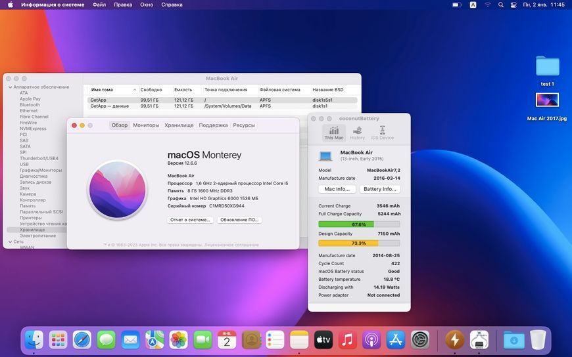Click coconutBattery lightning icon in Dock
Image resolution: width=572 pixels, height=357 pixels.
click(x=454, y=340)
